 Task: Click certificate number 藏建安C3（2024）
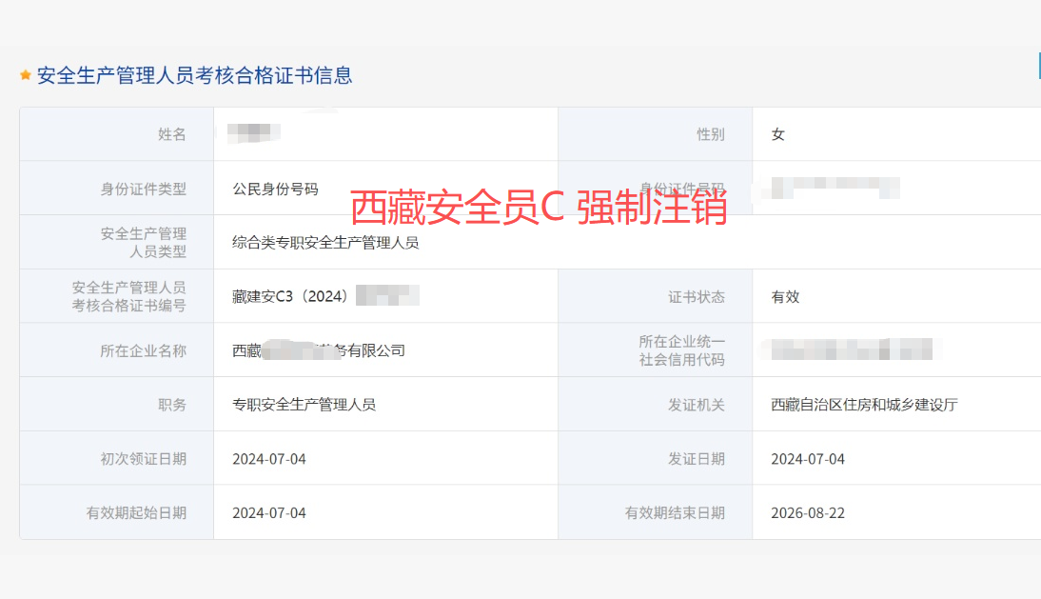[290, 296]
